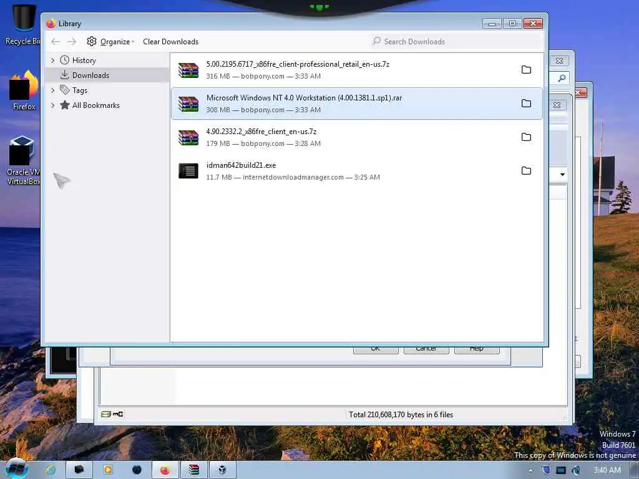Screen dimensions: 639x479
Task: Click the archive icon of 4.90.2332.2 download
Action: pos(188,138)
